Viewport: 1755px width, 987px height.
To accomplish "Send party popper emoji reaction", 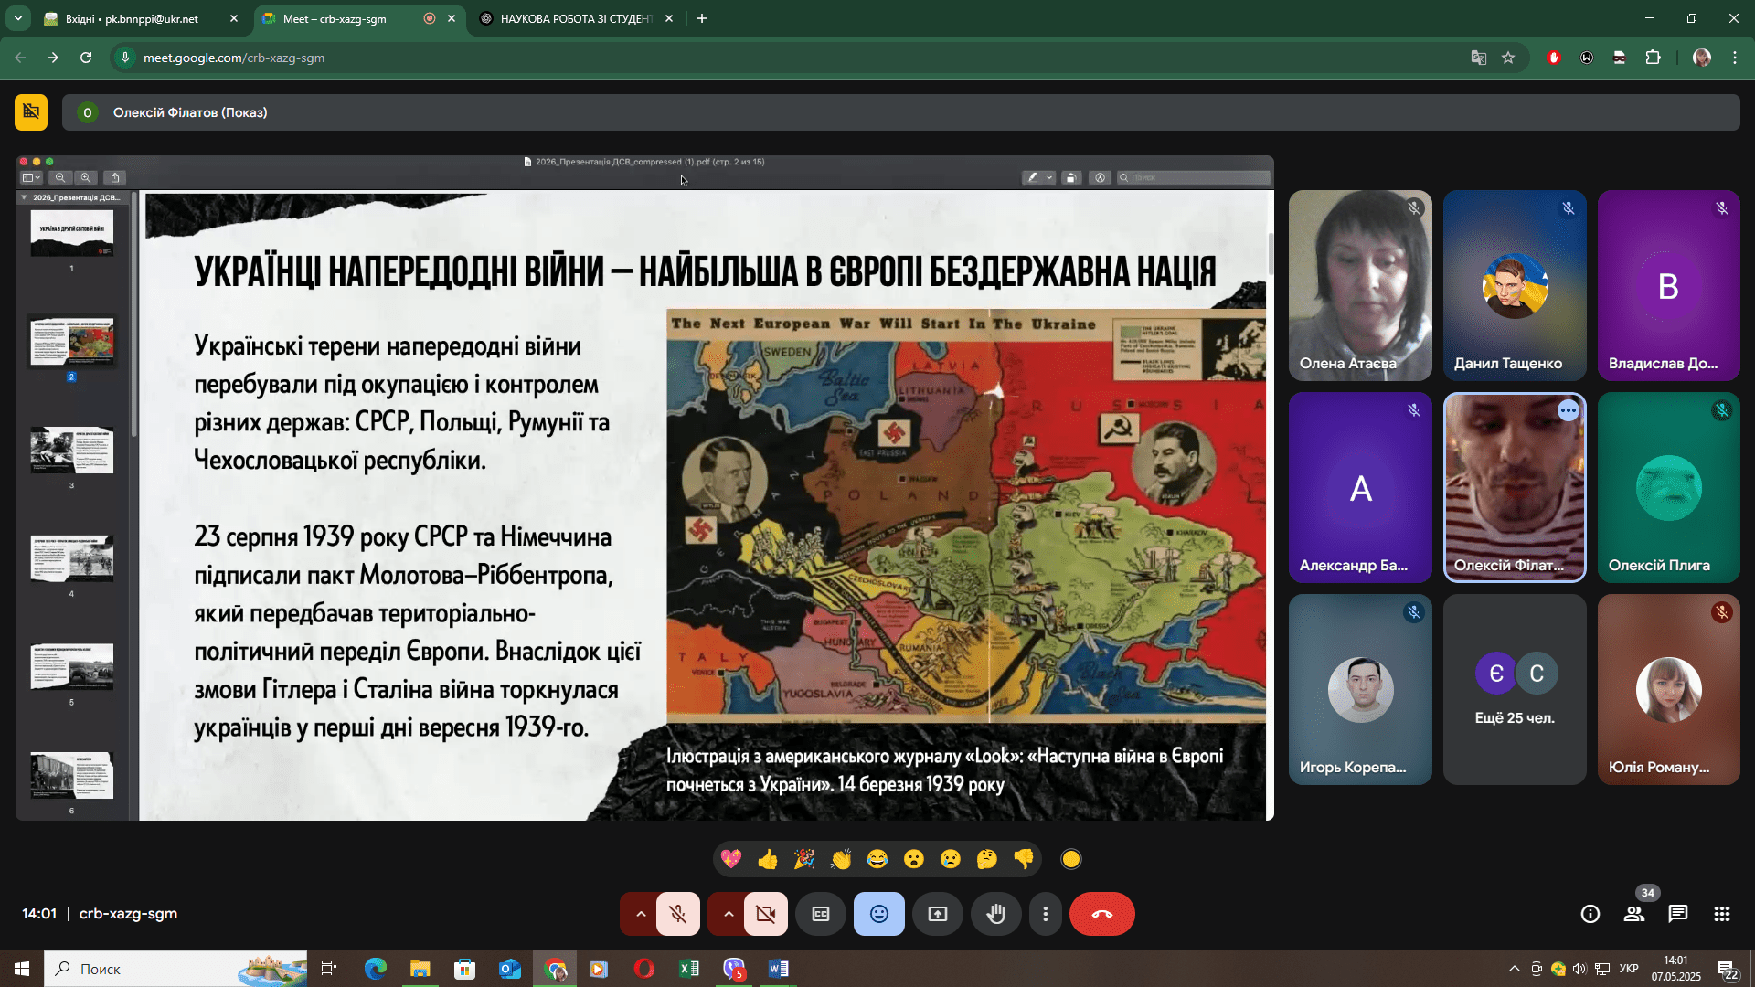I will 804,859.
